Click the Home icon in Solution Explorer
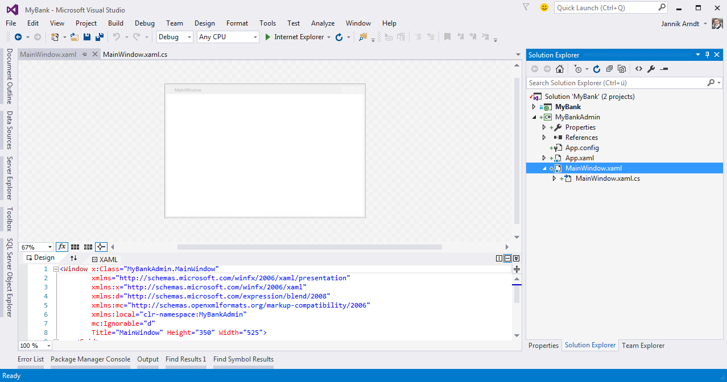This screenshot has height=382, width=727. pos(560,69)
